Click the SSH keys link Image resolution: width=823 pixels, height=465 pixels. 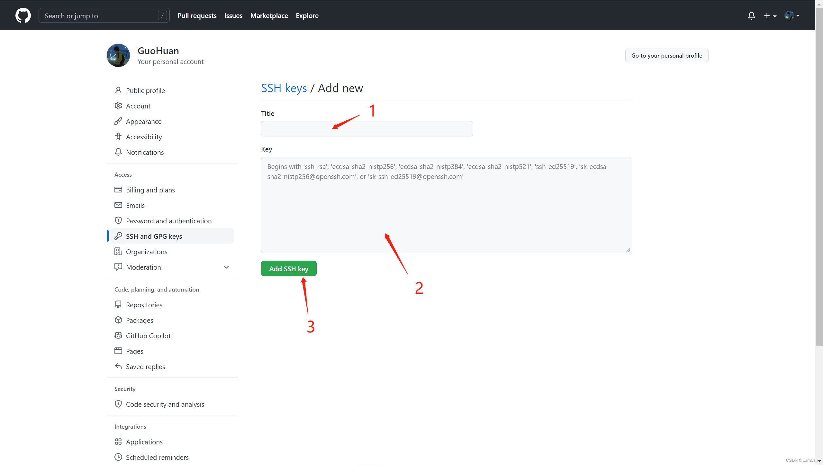pyautogui.click(x=284, y=88)
